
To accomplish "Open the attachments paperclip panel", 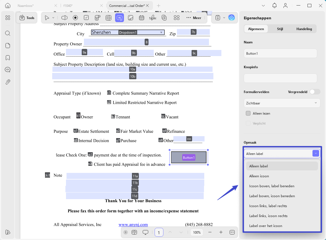I will [x=8, y=82].
